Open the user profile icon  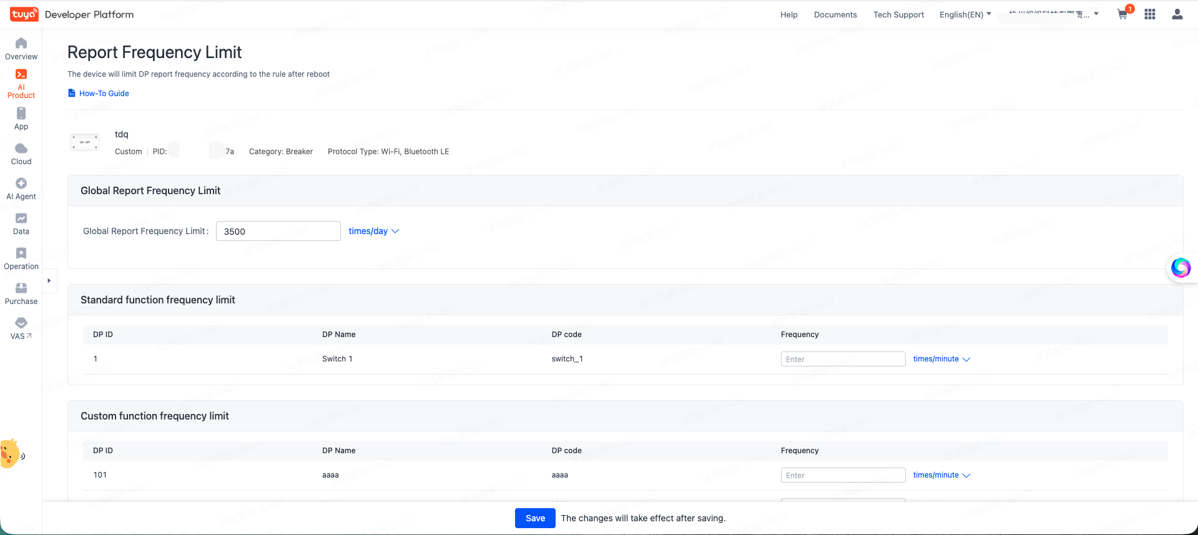point(1177,14)
